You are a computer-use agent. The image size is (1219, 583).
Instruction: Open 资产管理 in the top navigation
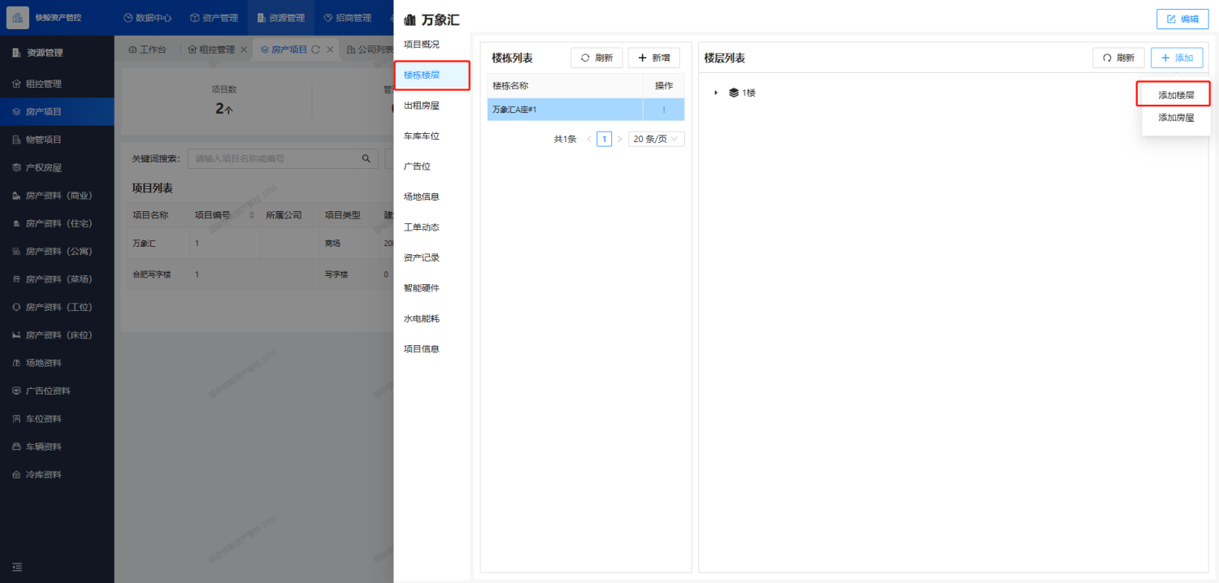214,18
